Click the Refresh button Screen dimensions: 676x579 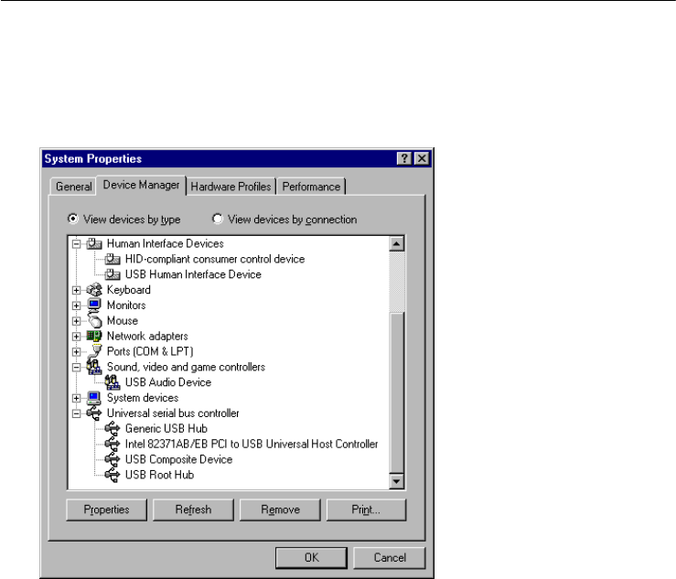click(193, 509)
